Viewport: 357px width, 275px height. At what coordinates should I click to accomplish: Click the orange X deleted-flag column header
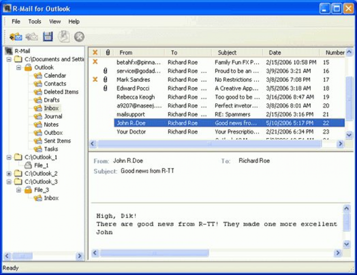tap(95, 52)
